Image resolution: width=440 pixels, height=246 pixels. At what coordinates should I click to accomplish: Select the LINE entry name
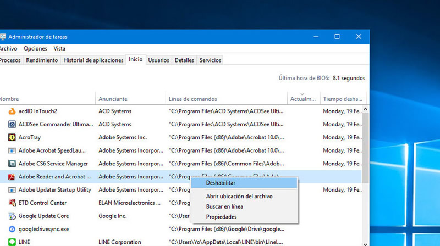coord(24,242)
